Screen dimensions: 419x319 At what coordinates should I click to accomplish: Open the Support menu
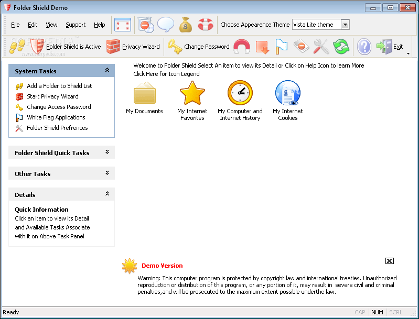coord(76,25)
